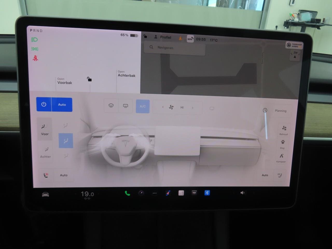The height and width of the screenshot is (249, 332).
Task: Open the Bluetooth settings icon
Action: click(x=207, y=193)
